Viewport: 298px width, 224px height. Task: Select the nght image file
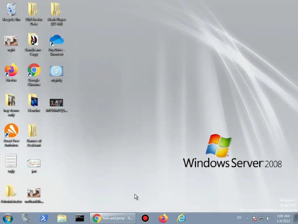click(11, 44)
